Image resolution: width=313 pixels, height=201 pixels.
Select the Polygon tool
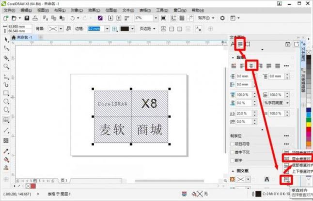pos(6,109)
